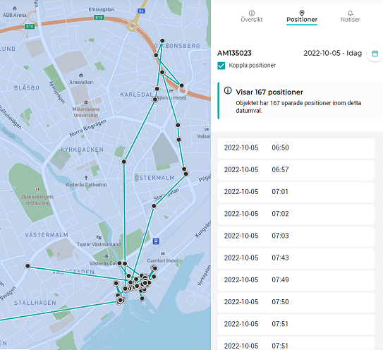This screenshot has width=383, height=350.
Task: Click the Blåsbo district label
Action: click(x=27, y=87)
